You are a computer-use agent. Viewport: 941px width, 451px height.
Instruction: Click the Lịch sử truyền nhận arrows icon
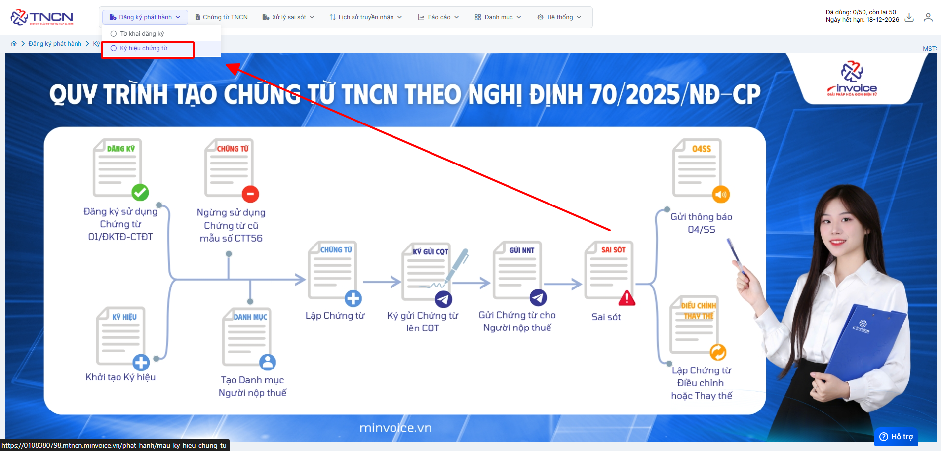click(332, 17)
